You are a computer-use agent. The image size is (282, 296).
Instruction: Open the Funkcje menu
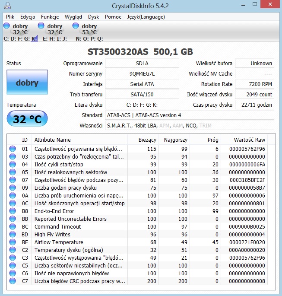coord(50,17)
